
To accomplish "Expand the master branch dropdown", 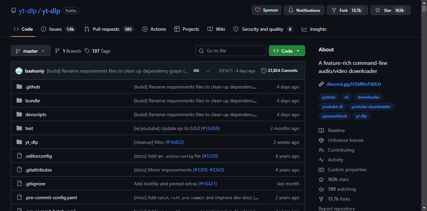I will pos(30,51).
